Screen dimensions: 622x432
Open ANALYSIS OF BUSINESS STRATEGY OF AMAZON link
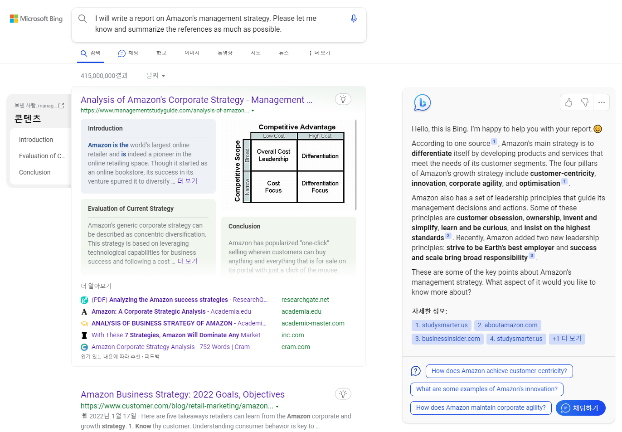pyautogui.click(x=179, y=323)
